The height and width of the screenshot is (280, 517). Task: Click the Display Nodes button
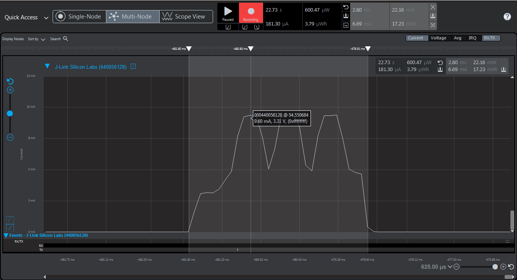click(x=13, y=39)
